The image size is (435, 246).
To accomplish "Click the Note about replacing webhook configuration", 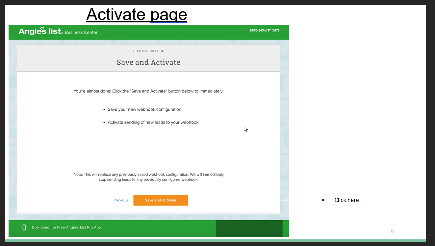I will [148, 177].
